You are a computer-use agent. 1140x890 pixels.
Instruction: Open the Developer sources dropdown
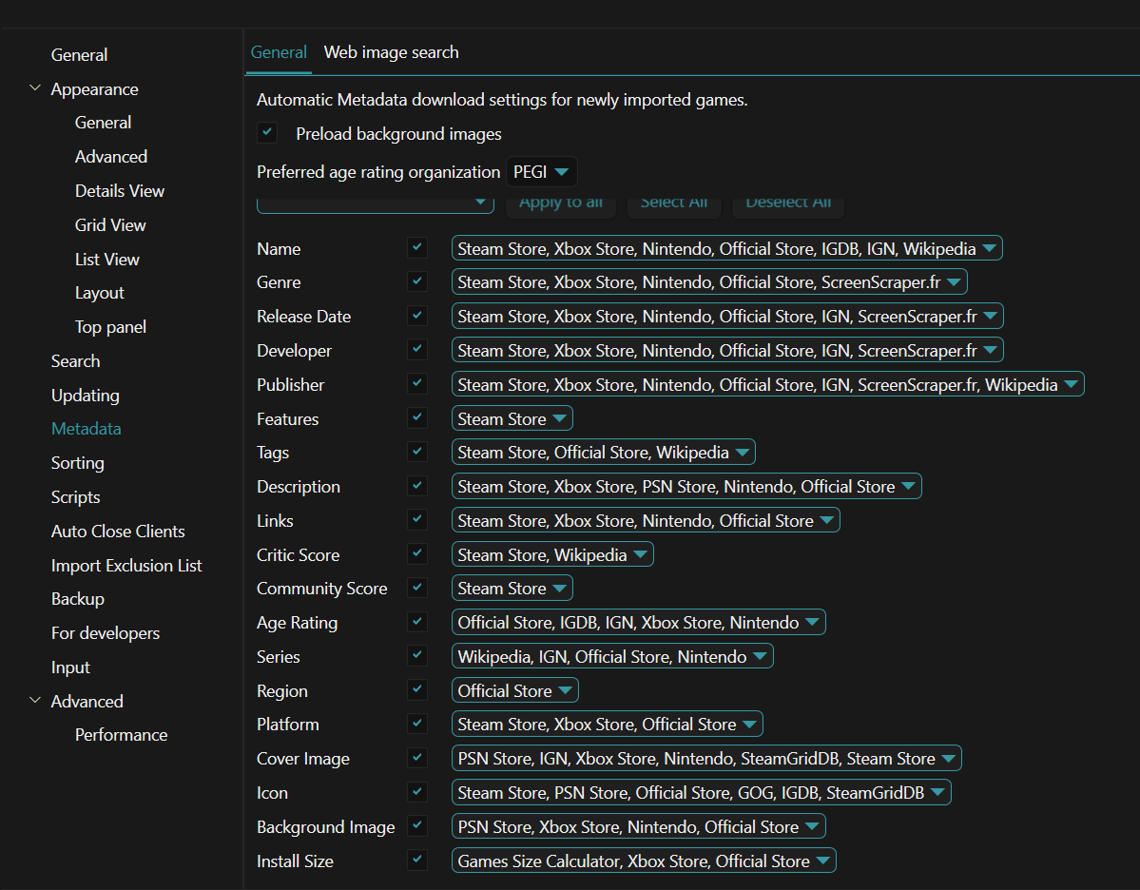tap(727, 351)
